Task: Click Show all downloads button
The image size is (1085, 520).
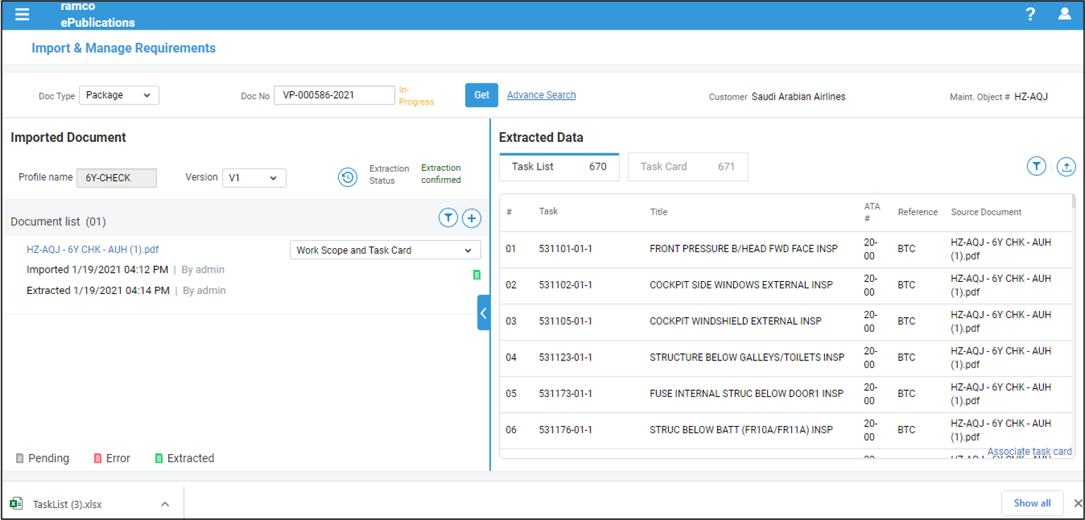Action: point(1032,503)
